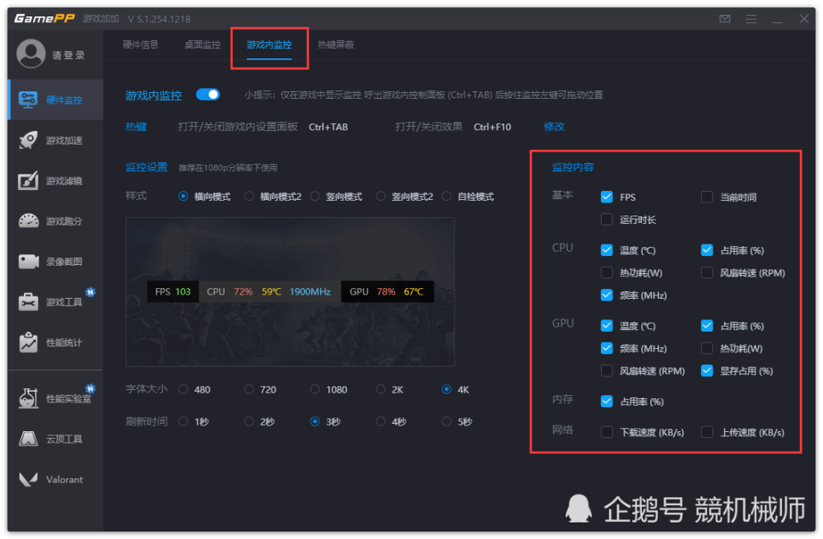The width and height of the screenshot is (823, 539).
Task: Uncheck the FPS checkbox
Action: (x=607, y=197)
